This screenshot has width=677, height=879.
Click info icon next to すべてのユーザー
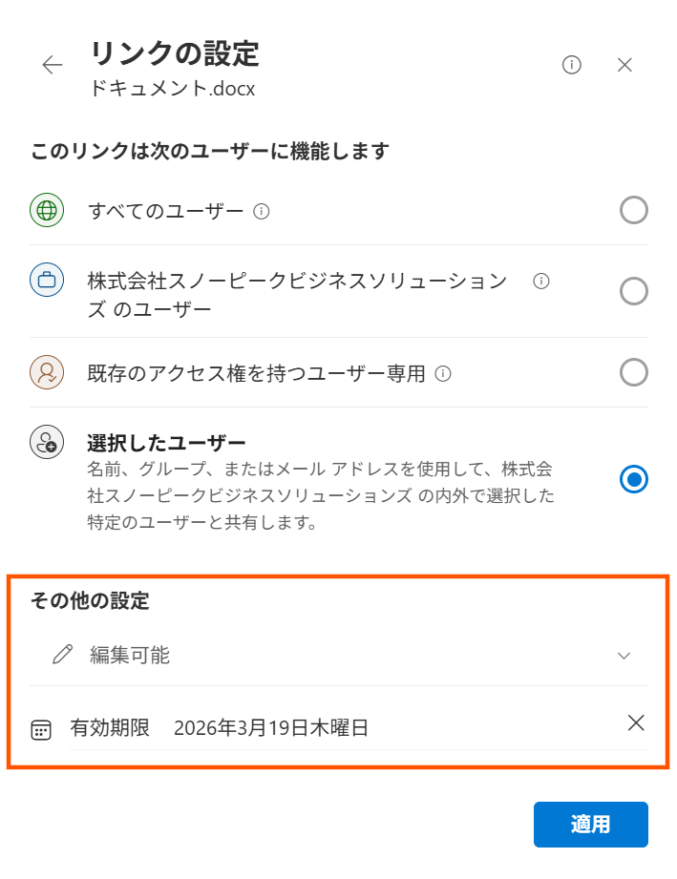pos(262,211)
